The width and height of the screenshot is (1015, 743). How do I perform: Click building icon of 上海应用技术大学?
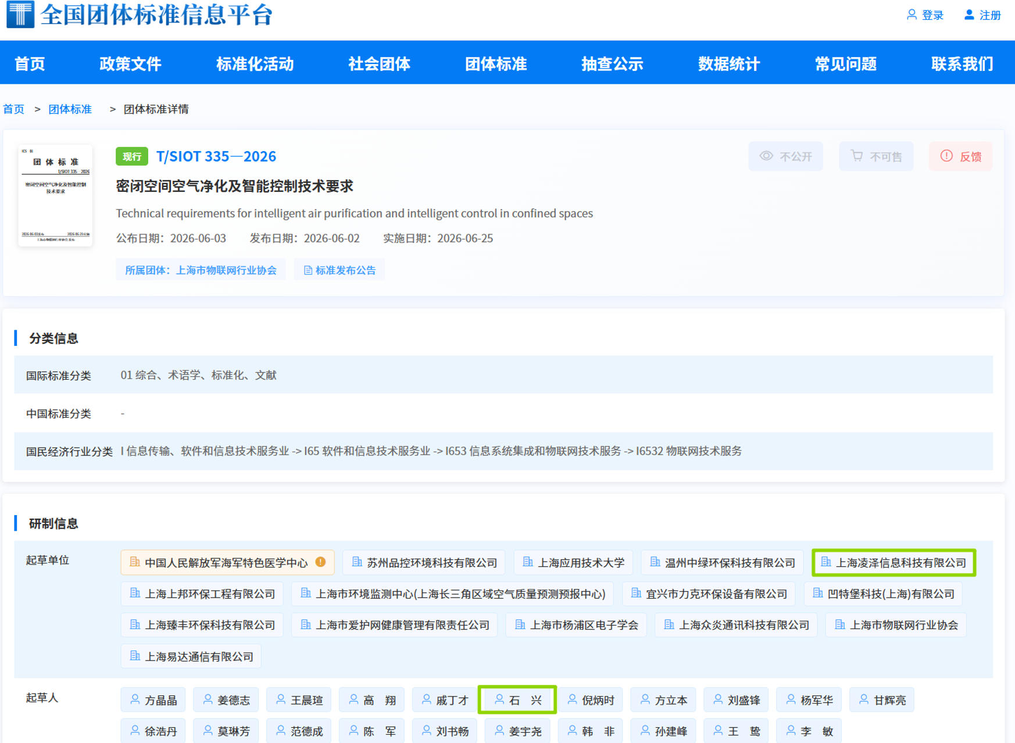528,562
